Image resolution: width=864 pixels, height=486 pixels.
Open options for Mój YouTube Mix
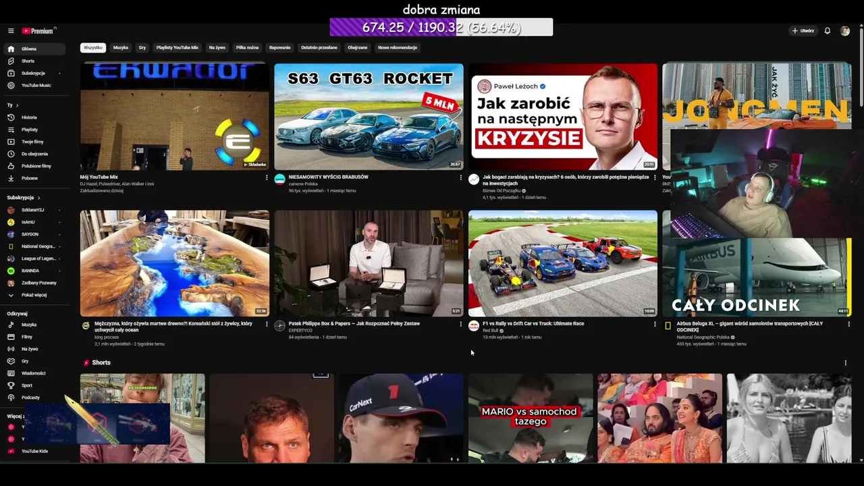tap(267, 178)
